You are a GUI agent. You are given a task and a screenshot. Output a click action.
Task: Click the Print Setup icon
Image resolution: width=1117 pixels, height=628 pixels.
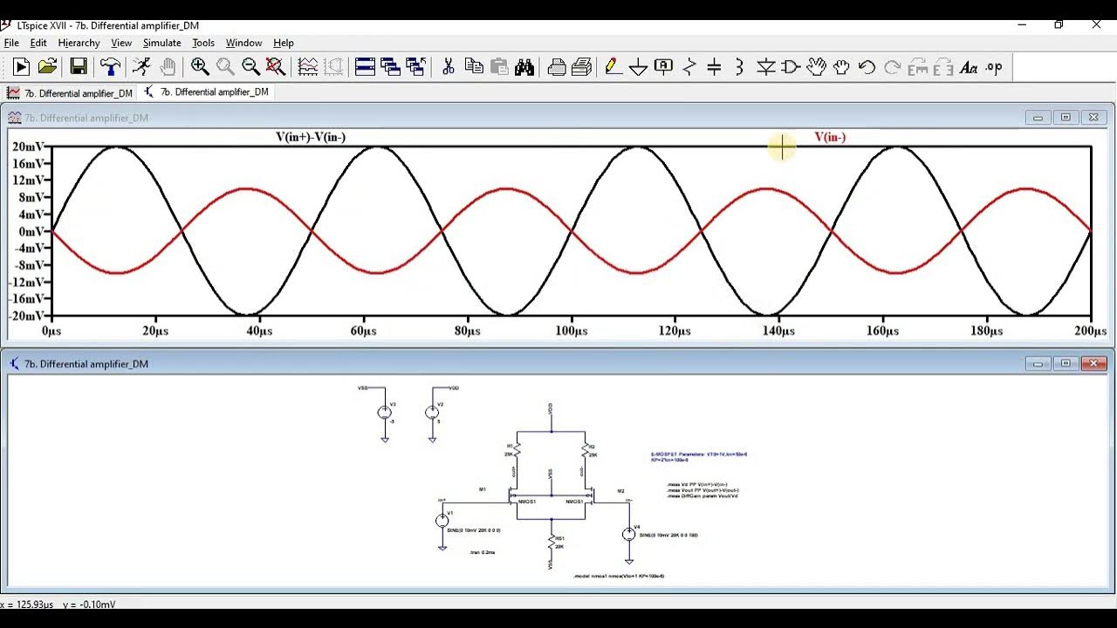pyautogui.click(x=557, y=66)
